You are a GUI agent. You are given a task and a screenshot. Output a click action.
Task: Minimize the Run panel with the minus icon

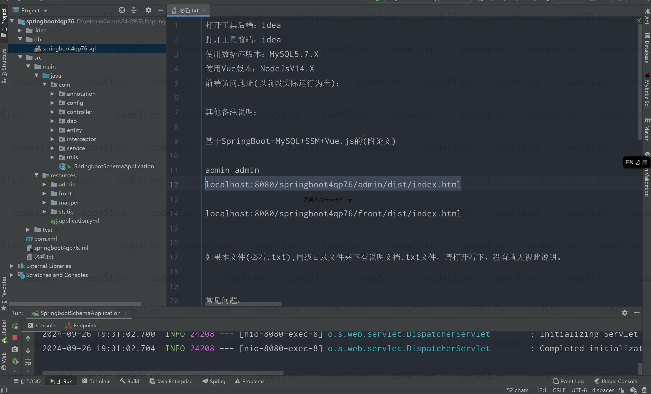click(637, 313)
